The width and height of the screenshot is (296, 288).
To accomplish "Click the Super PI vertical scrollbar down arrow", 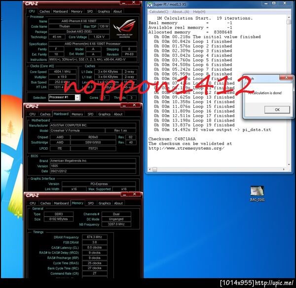I will pyautogui.click(x=289, y=165).
